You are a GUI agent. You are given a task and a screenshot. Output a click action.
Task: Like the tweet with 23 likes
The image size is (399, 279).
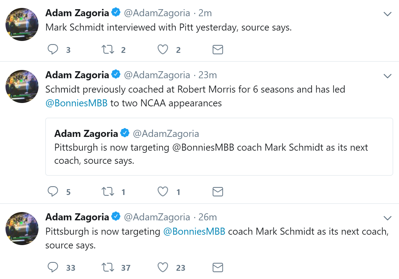(x=163, y=267)
